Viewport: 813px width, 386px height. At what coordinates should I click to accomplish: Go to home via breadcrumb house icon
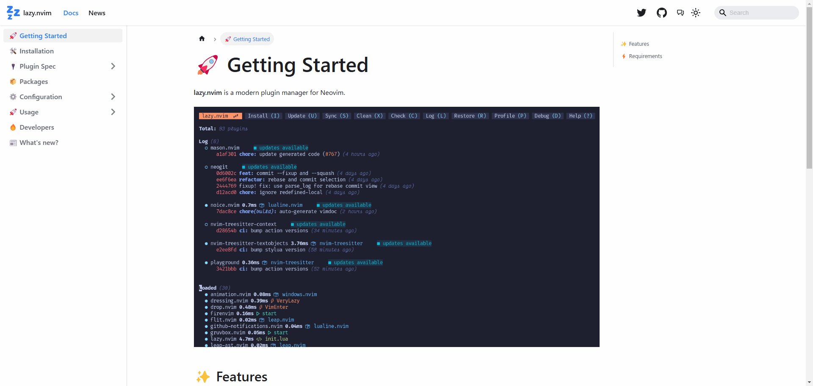point(202,39)
